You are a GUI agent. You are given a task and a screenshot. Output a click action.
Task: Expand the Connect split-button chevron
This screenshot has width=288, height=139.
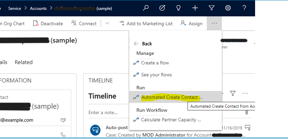pos(107,24)
